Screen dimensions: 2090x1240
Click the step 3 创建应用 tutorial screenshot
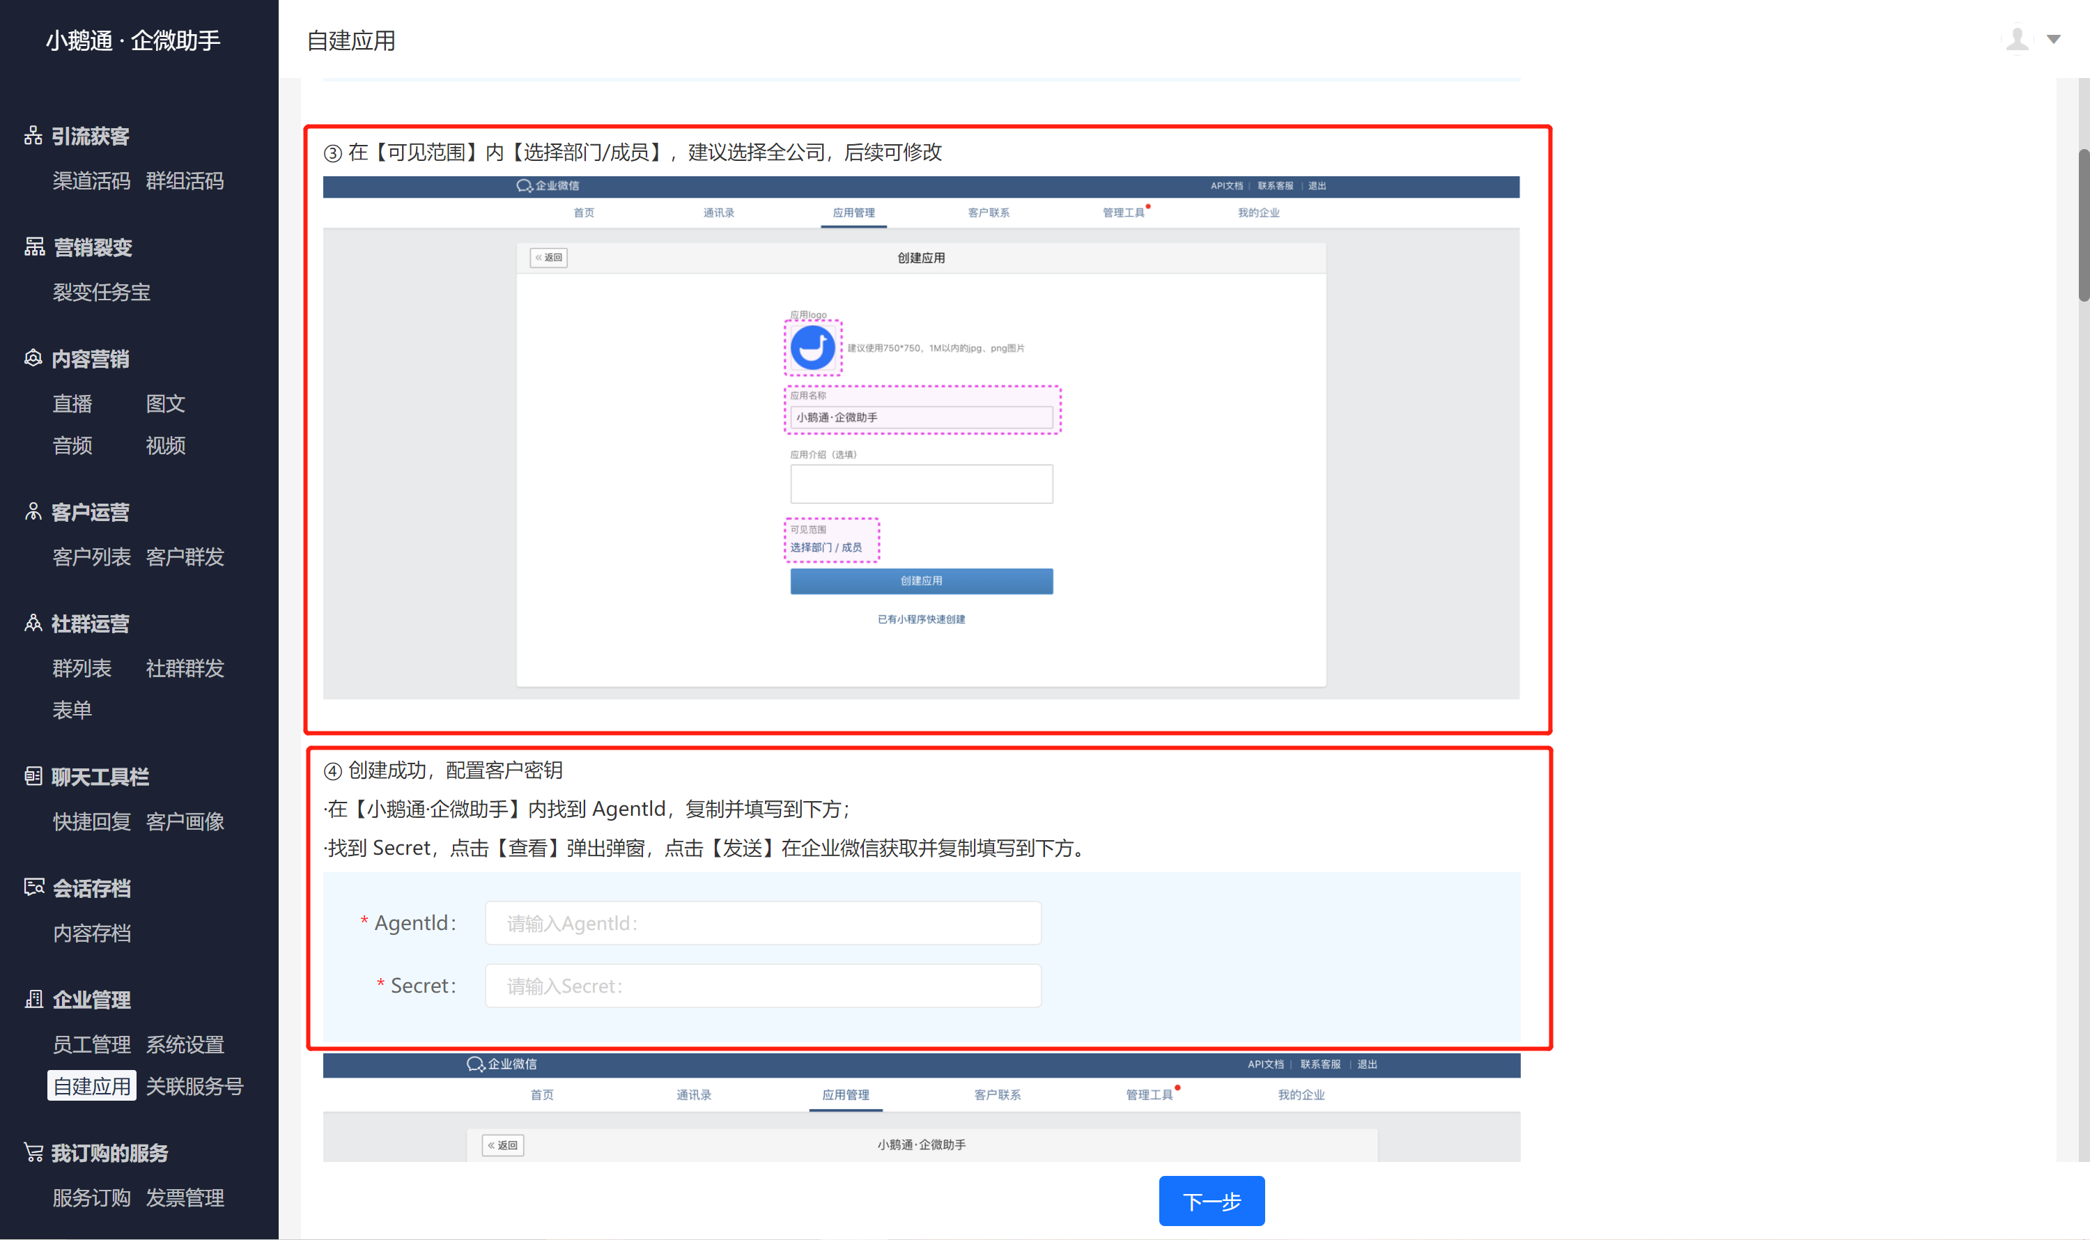click(921, 437)
